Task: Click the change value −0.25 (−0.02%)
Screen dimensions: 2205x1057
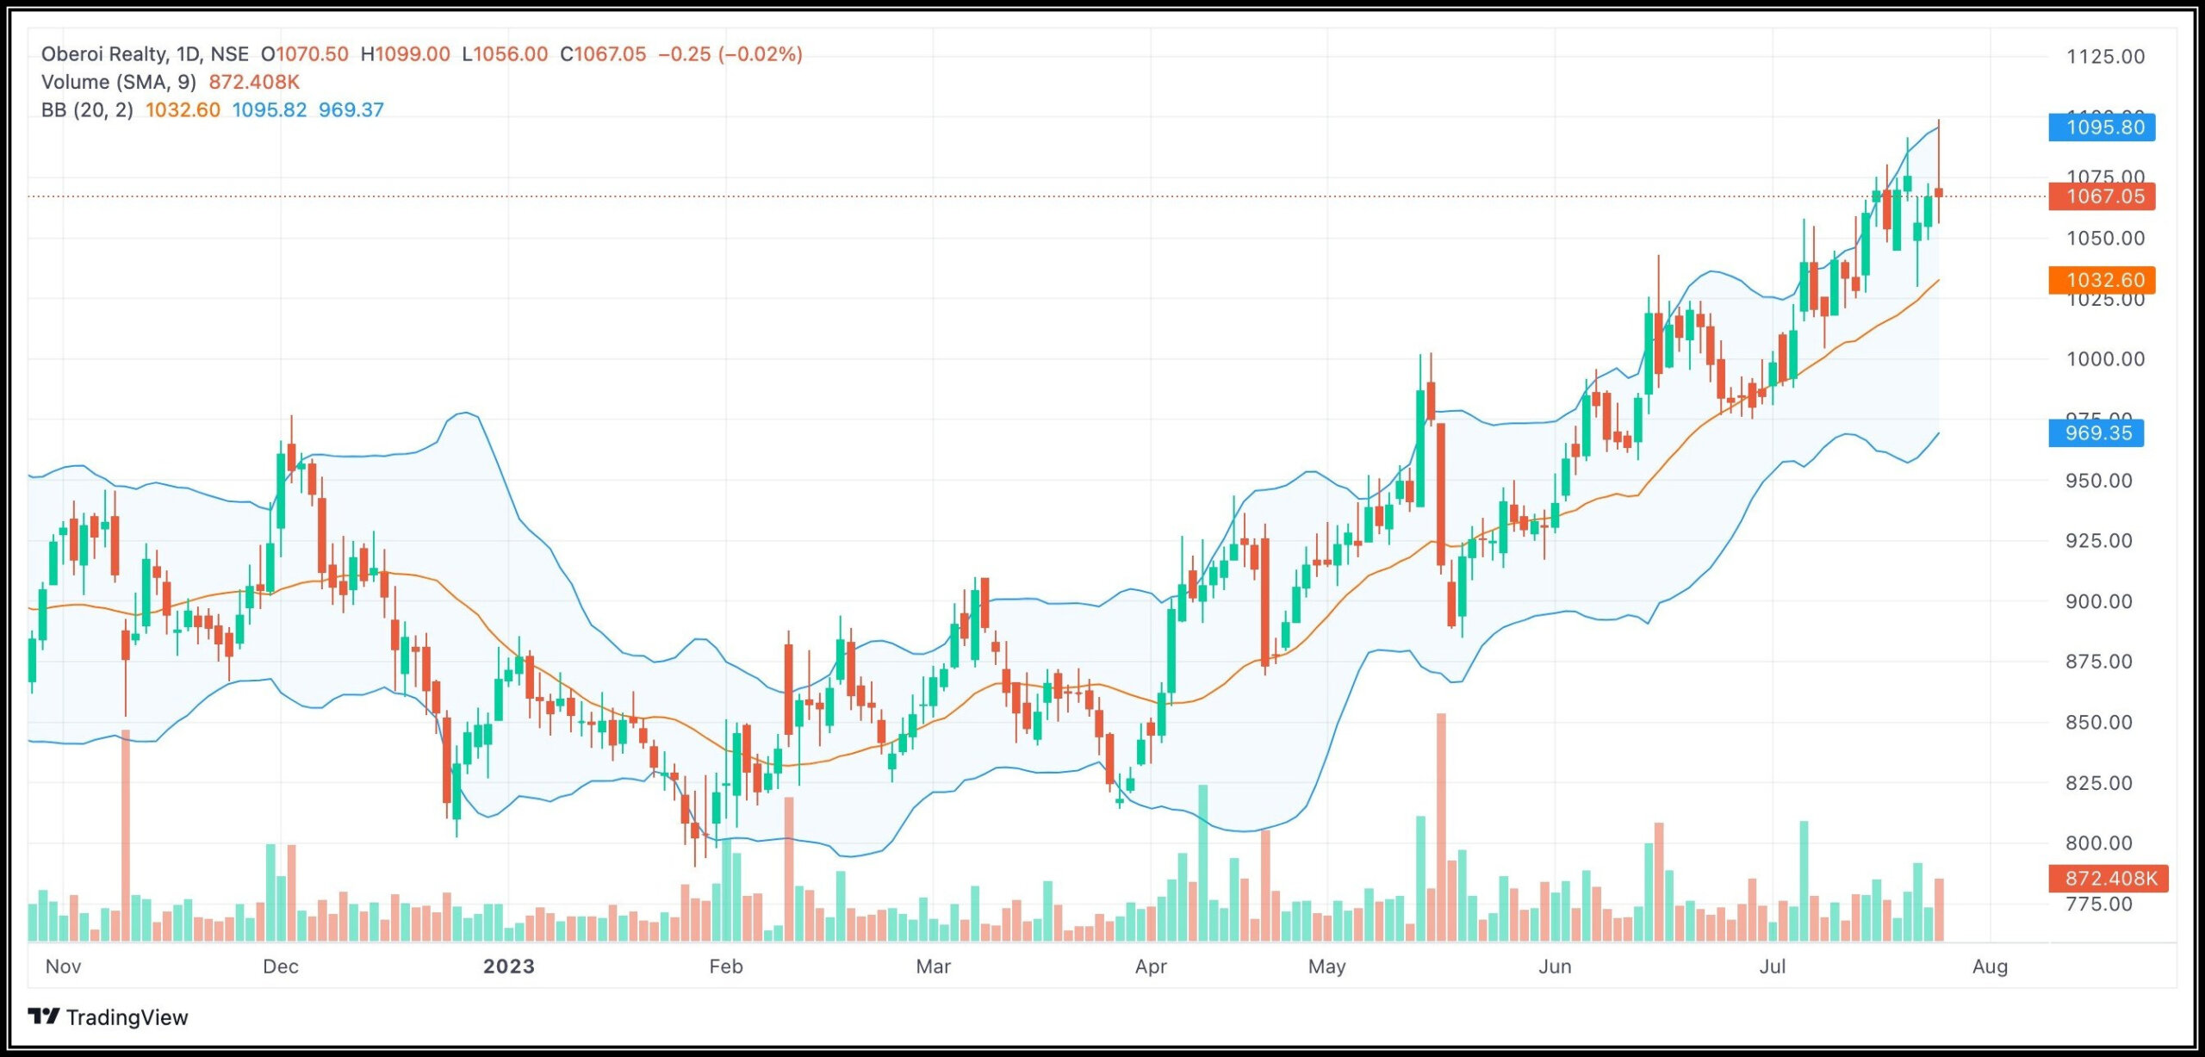Action: [730, 54]
